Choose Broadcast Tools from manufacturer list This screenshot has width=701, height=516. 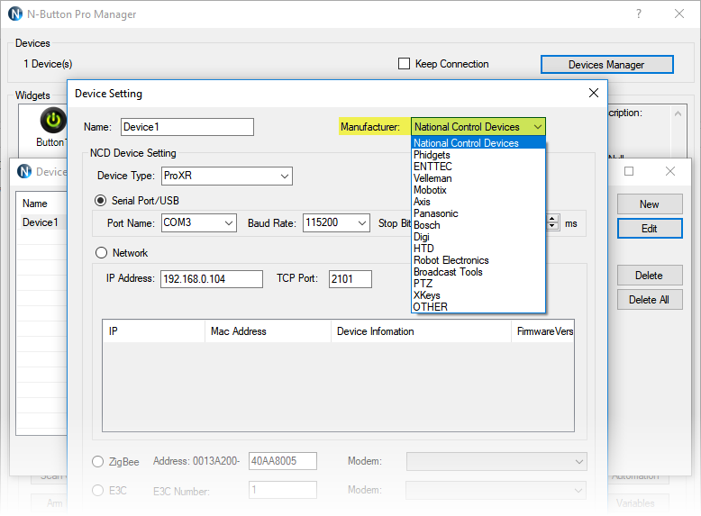click(x=478, y=272)
